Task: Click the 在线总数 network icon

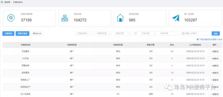Action: point(65,18)
